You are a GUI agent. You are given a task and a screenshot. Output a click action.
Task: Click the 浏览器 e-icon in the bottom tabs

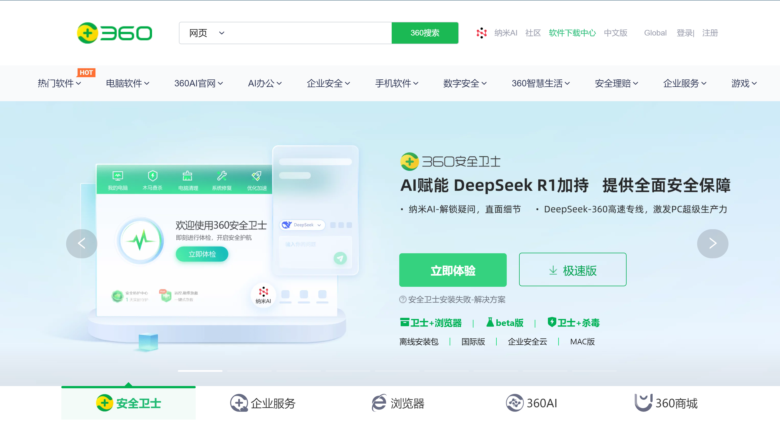(x=379, y=403)
